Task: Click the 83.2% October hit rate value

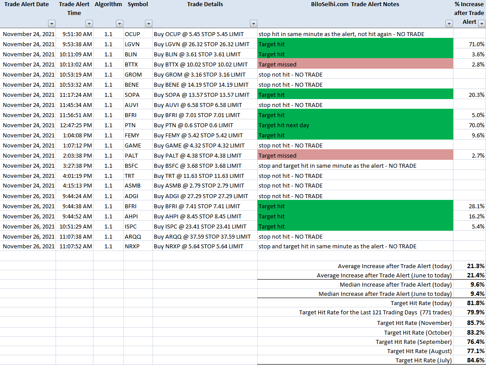Action: [475, 332]
